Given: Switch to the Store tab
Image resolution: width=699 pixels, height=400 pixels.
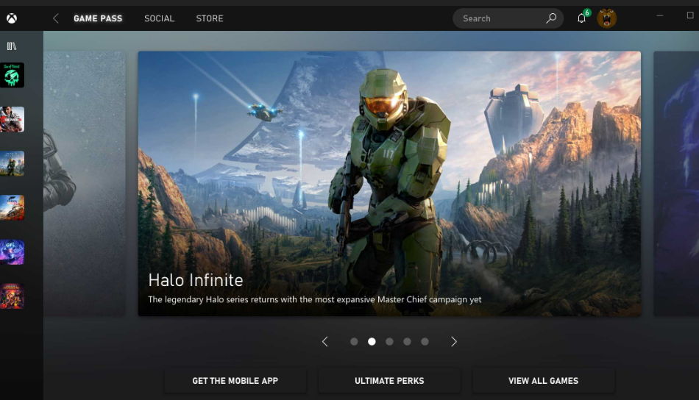Looking at the screenshot, I should (210, 18).
